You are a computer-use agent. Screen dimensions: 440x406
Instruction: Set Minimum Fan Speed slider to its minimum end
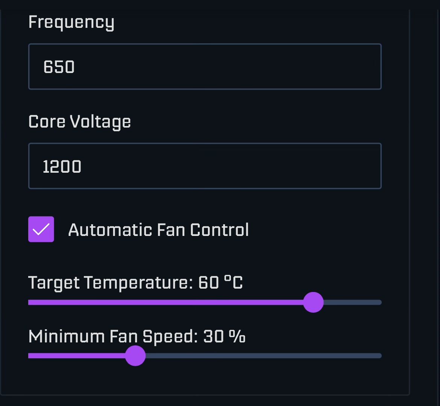[29, 356]
